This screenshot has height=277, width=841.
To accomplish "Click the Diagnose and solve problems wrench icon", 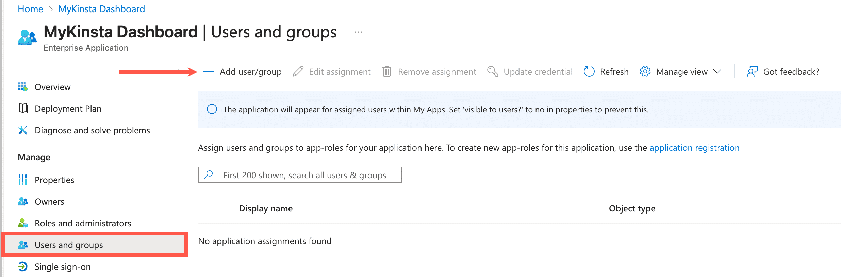I will (23, 130).
